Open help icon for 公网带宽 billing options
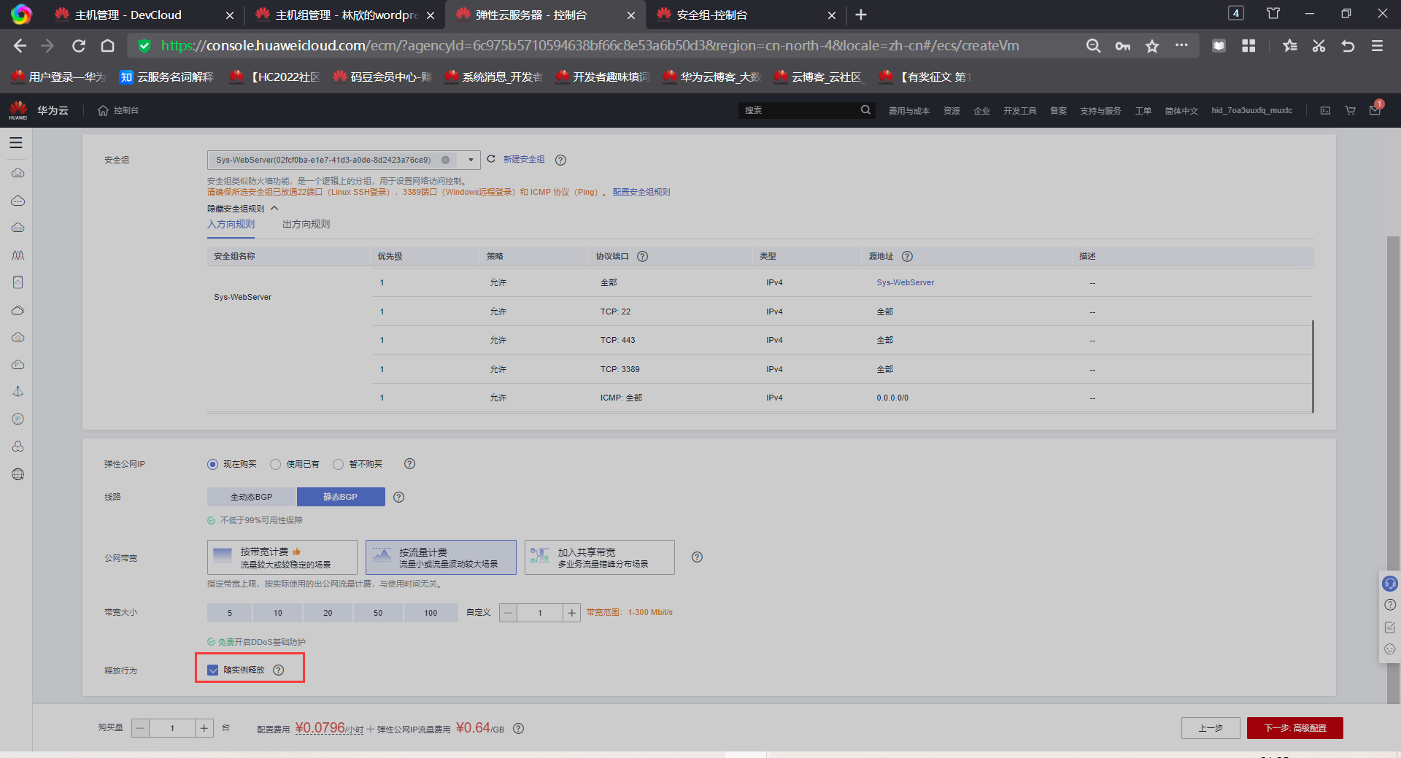 (x=697, y=557)
